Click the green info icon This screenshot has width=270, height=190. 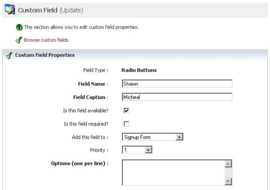19,27
